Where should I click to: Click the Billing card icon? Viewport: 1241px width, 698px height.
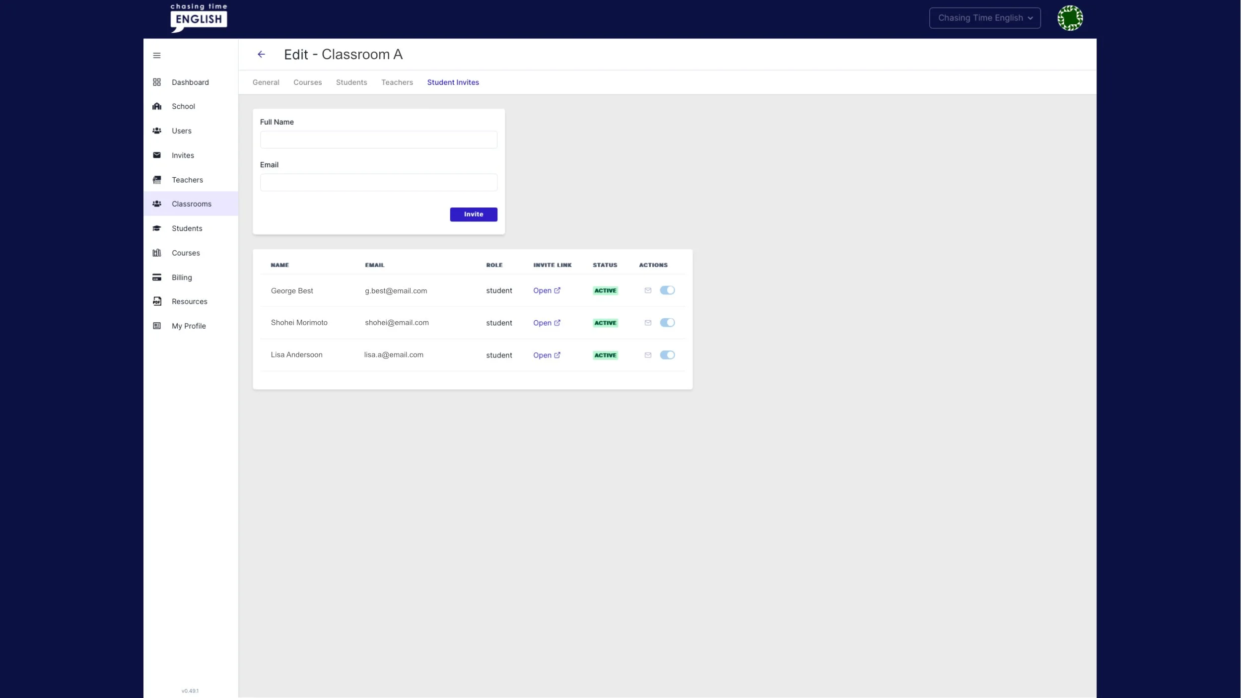[157, 277]
